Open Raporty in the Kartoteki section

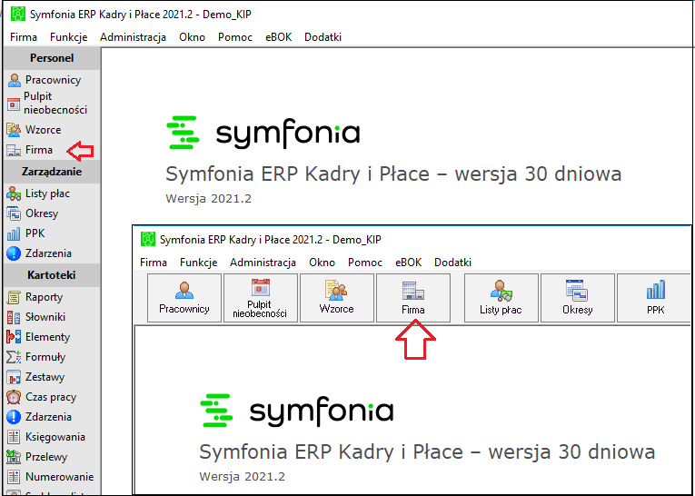35,297
